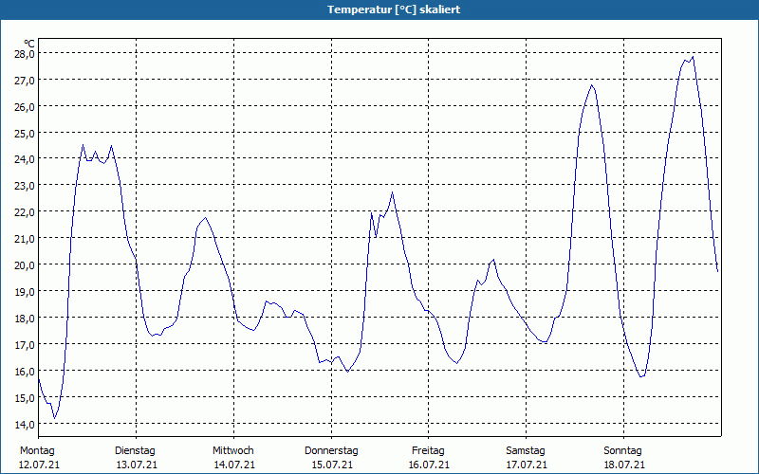
Task: Choose the Donnerstag day label
Action: click(x=331, y=450)
